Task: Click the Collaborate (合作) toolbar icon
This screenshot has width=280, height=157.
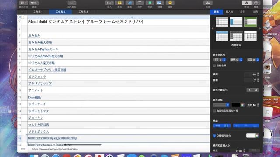Action: [208, 3]
